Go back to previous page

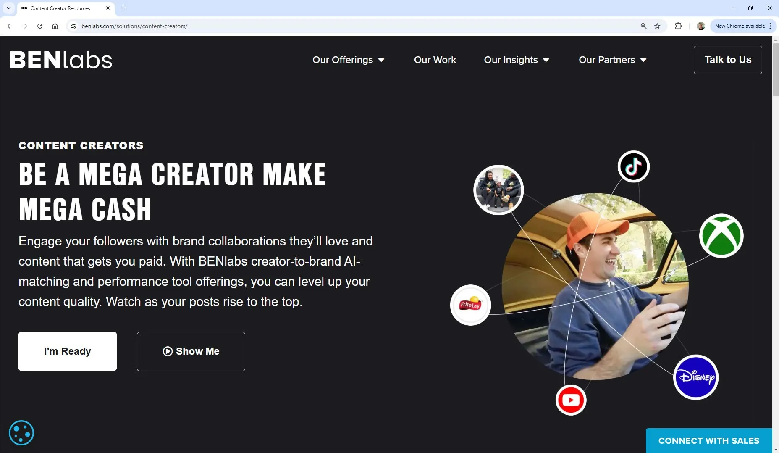(x=10, y=26)
